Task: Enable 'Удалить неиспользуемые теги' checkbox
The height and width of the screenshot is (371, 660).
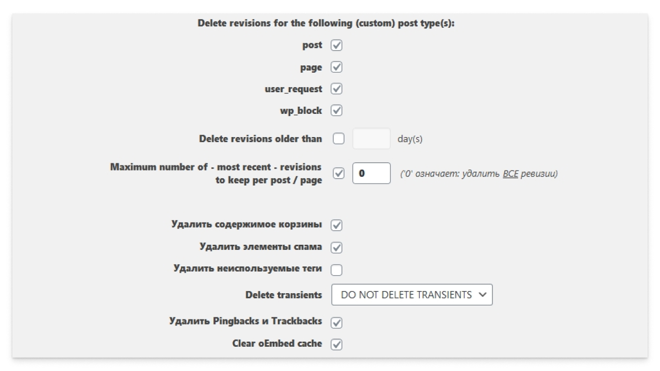Action: click(x=337, y=269)
